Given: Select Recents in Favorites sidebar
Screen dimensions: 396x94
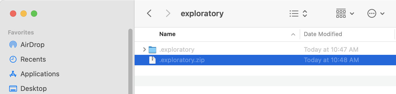Looking at the screenshot, I should 27,59.
